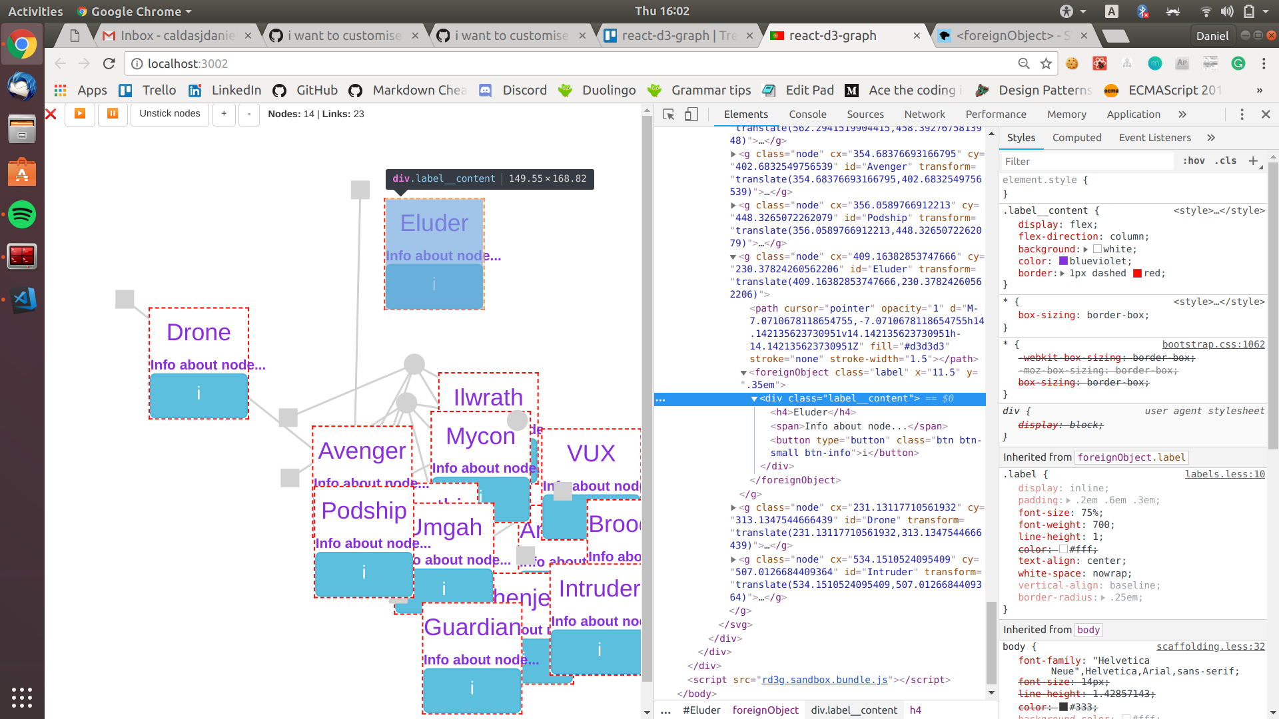
Task: Reload the page
Action: (x=109, y=63)
